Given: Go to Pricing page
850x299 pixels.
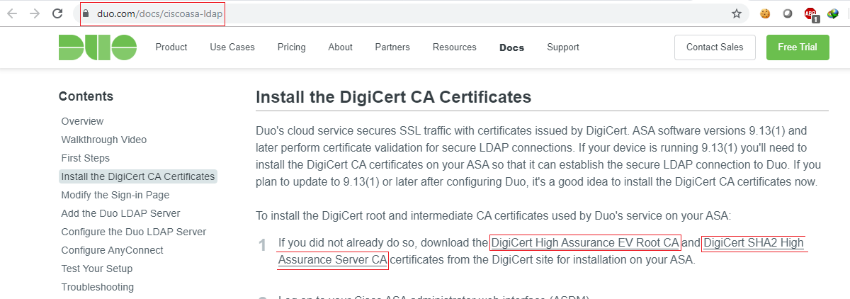Looking at the screenshot, I should point(292,47).
